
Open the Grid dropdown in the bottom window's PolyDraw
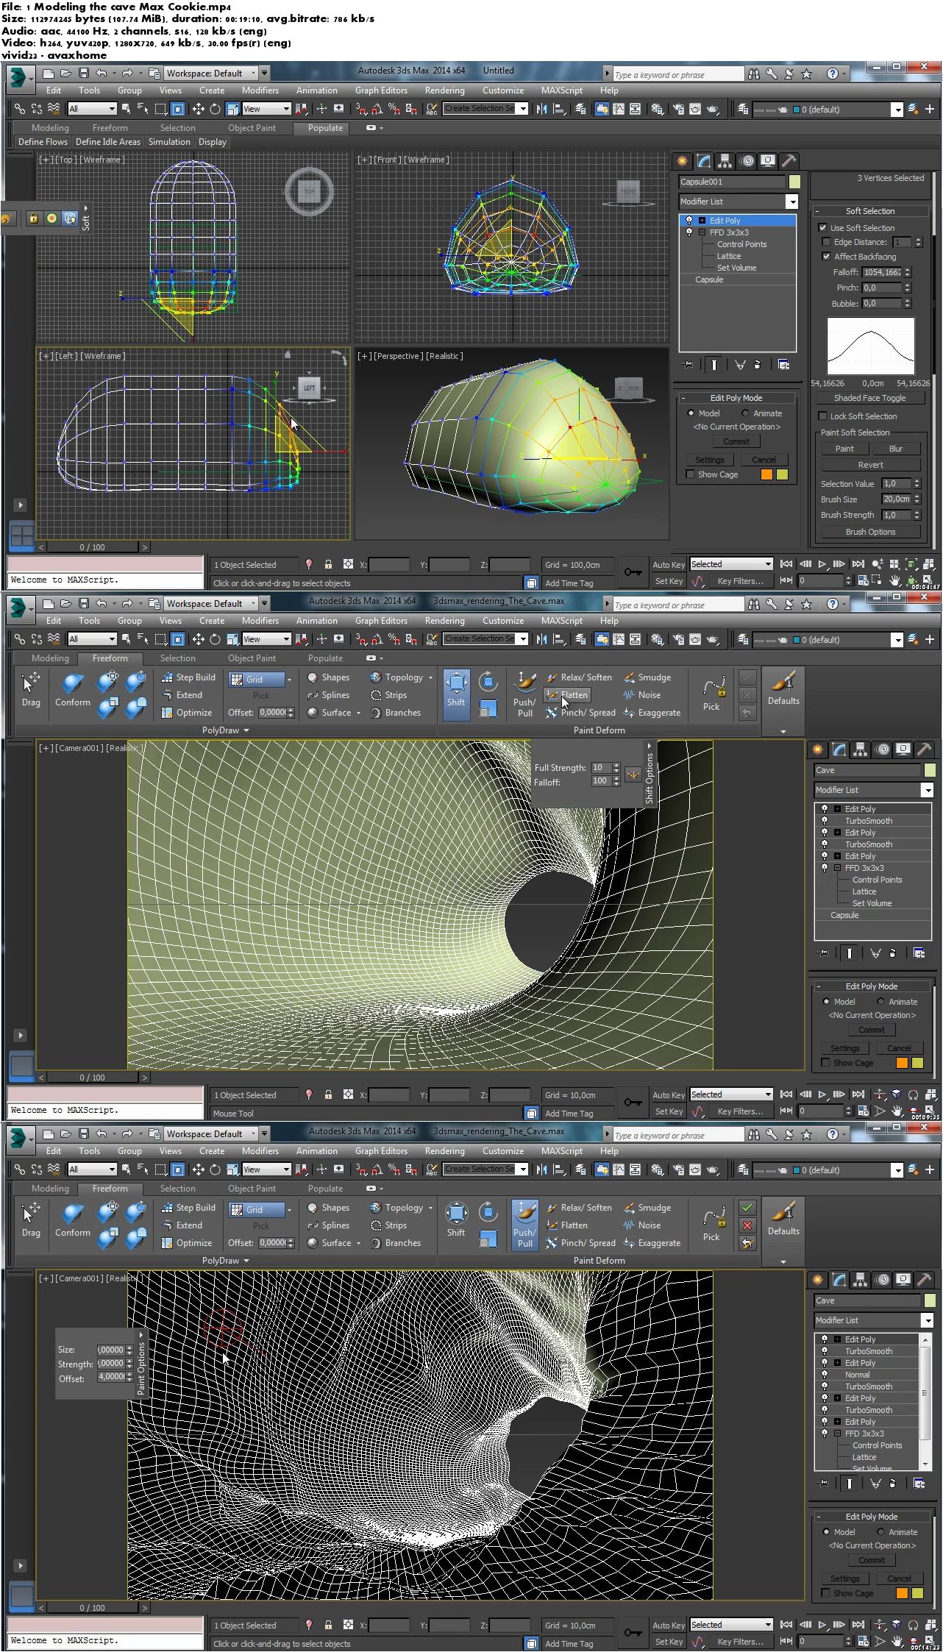(289, 1210)
